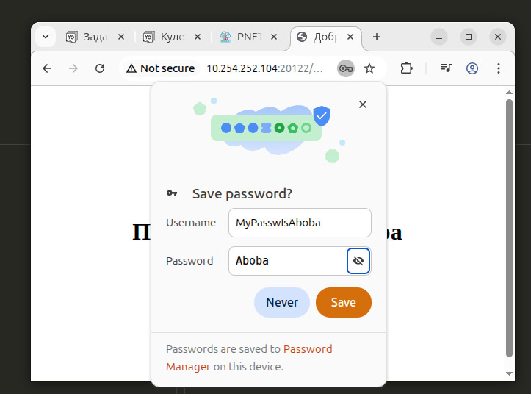
Task: Close the Save password popup
Action: (362, 104)
